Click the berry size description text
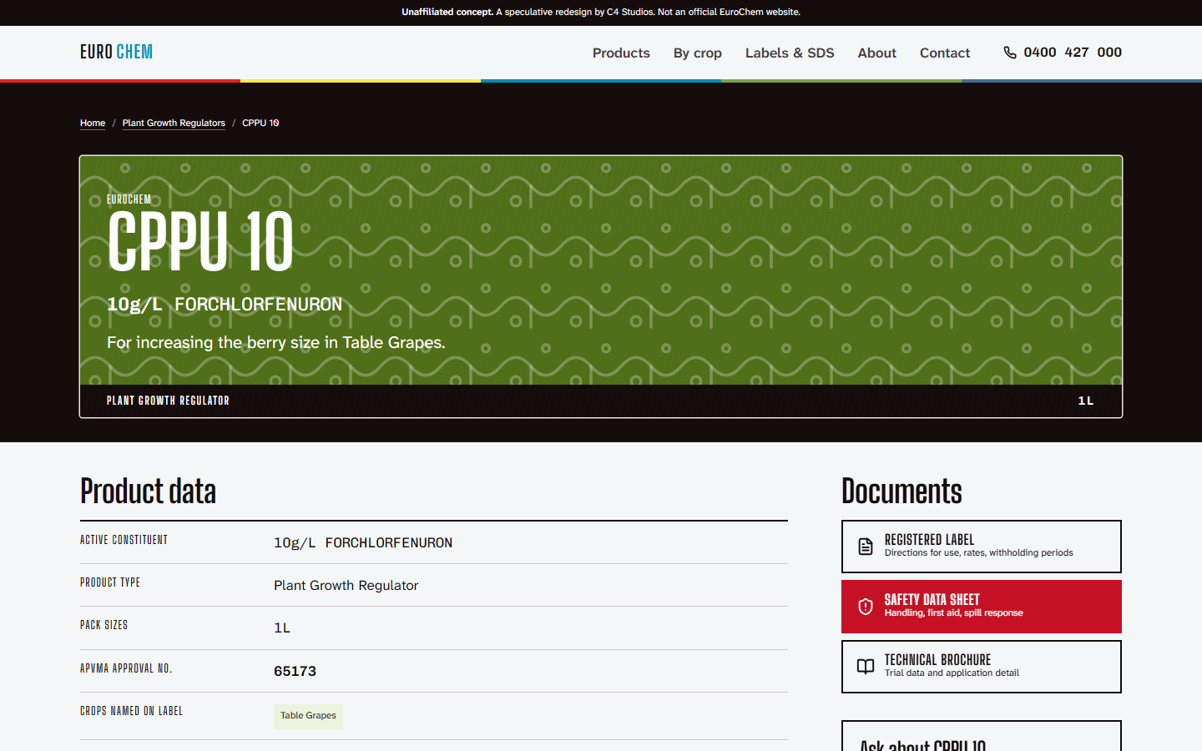 pos(276,343)
